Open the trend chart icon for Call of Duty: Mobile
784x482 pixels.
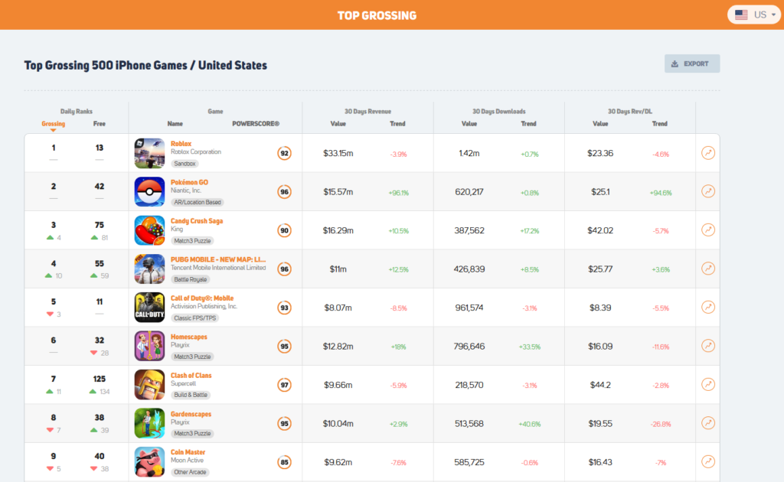(x=708, y=308)
